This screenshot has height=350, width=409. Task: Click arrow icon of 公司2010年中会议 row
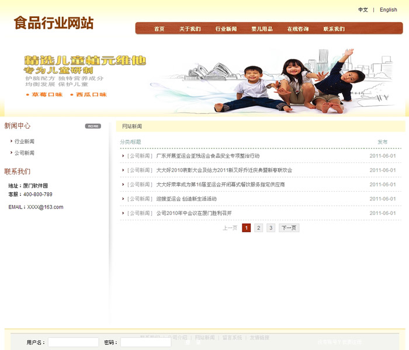tap(123, 213)
